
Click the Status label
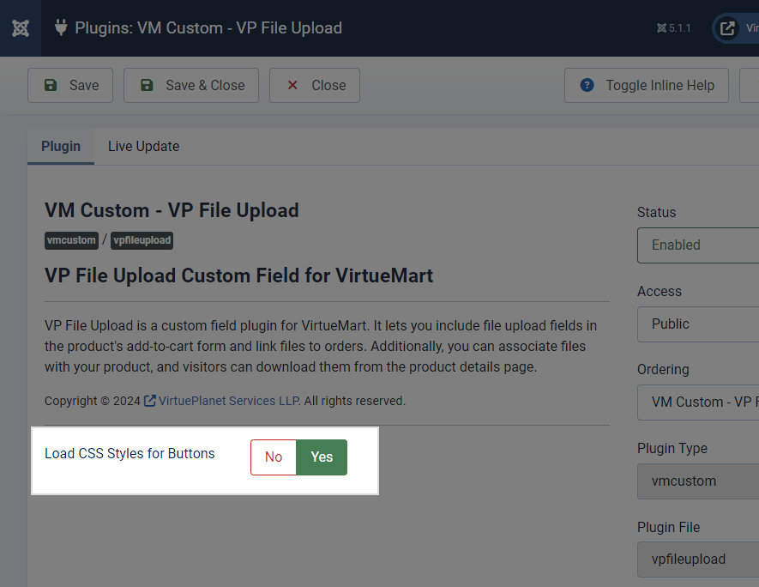click(x=656, y=212)
